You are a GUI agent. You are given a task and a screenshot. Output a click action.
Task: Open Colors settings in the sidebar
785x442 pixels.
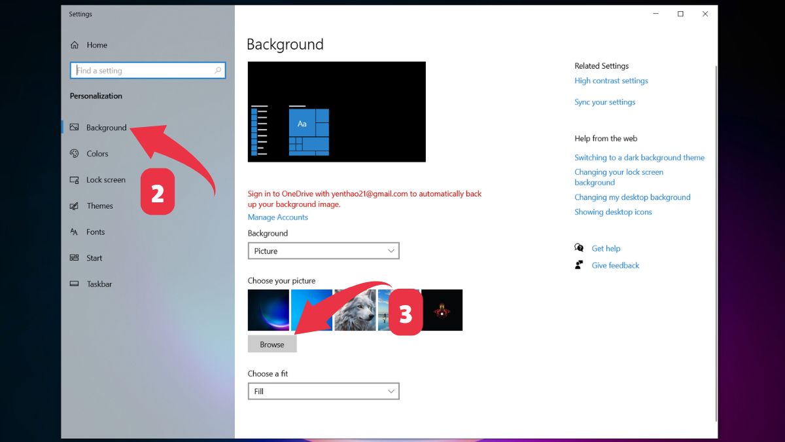[x=98, y=153]
